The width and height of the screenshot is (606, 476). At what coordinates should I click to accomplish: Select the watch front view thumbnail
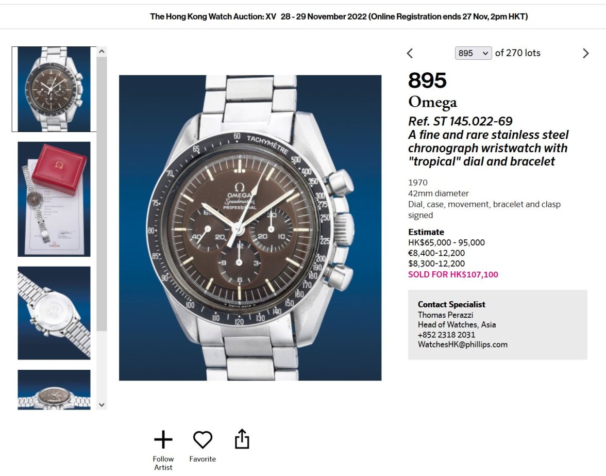coord(54,89)
